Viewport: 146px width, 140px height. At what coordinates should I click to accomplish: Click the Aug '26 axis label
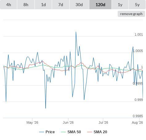point(137,122)
